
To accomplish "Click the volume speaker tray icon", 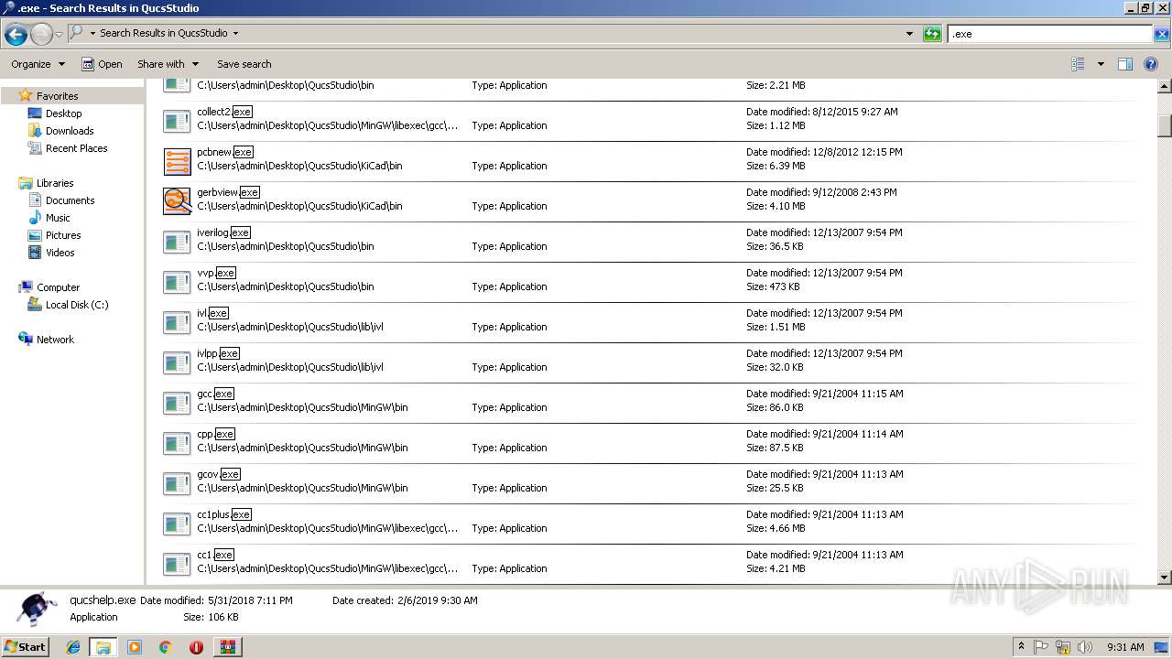I will pyautogui.click(x=1085, y=647).
